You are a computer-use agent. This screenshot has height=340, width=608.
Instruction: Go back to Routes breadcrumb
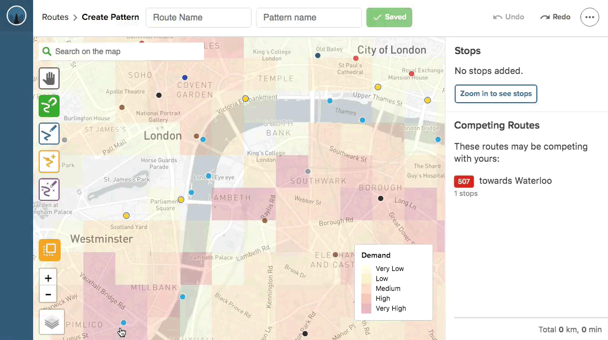click(55, 17)
